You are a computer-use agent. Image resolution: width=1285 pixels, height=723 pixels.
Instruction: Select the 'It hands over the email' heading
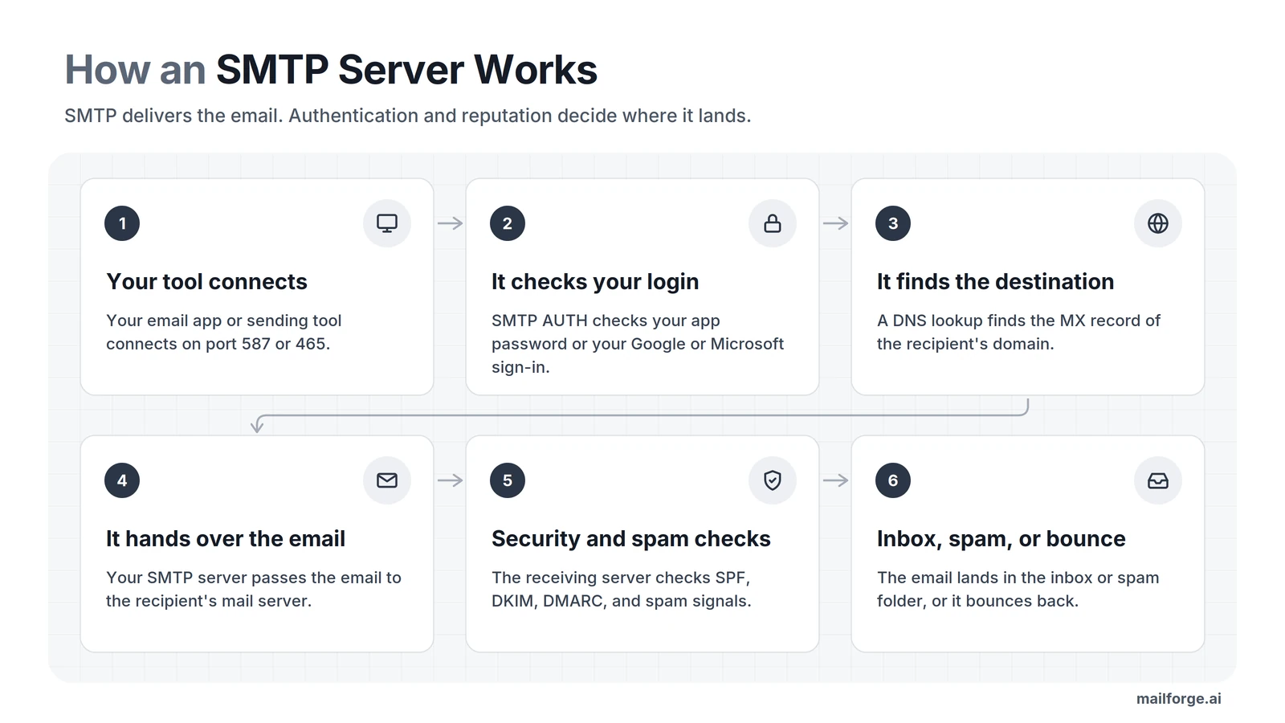click(226, 539)
